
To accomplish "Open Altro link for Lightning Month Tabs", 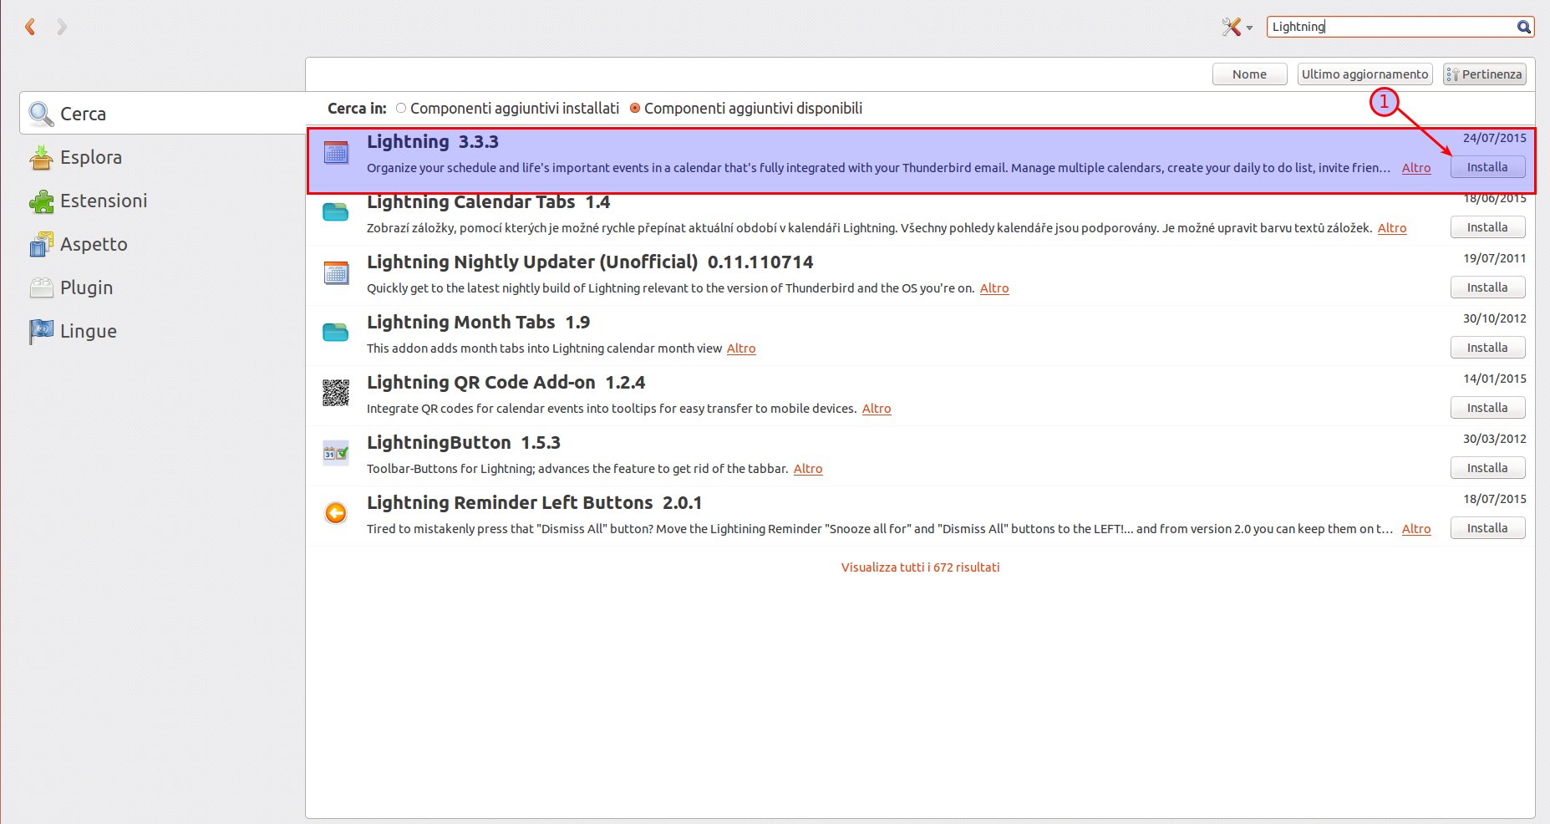I will point(741,348).
